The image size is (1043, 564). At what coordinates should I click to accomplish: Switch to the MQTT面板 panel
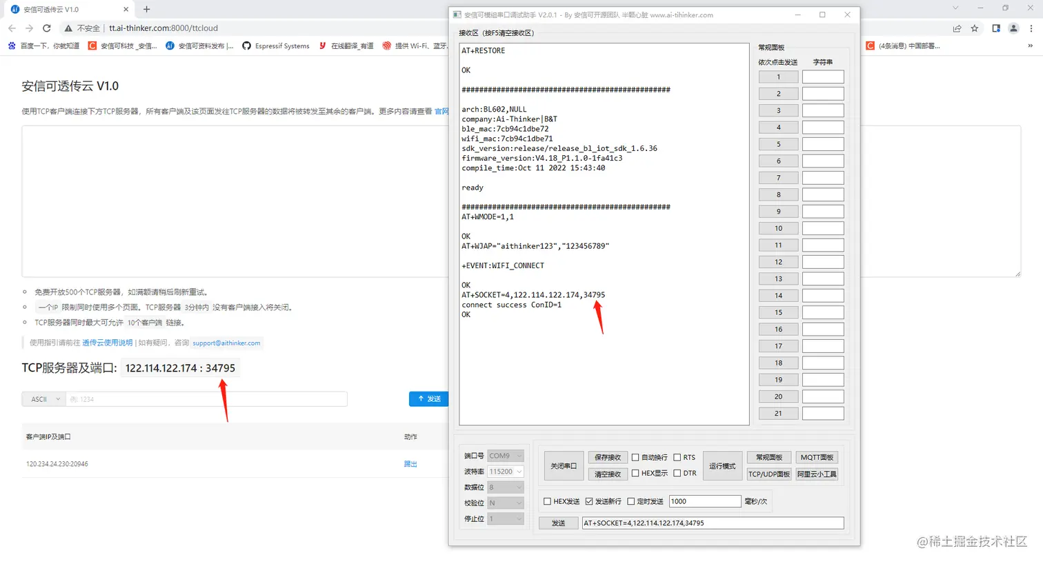pyautogui.click(x=817, y=458)
